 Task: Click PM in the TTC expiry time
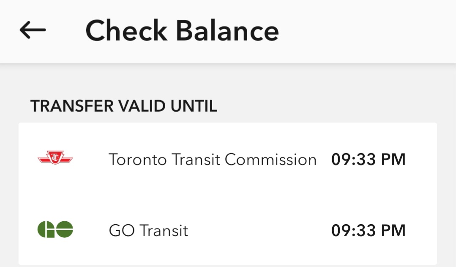tap(393, 160)
